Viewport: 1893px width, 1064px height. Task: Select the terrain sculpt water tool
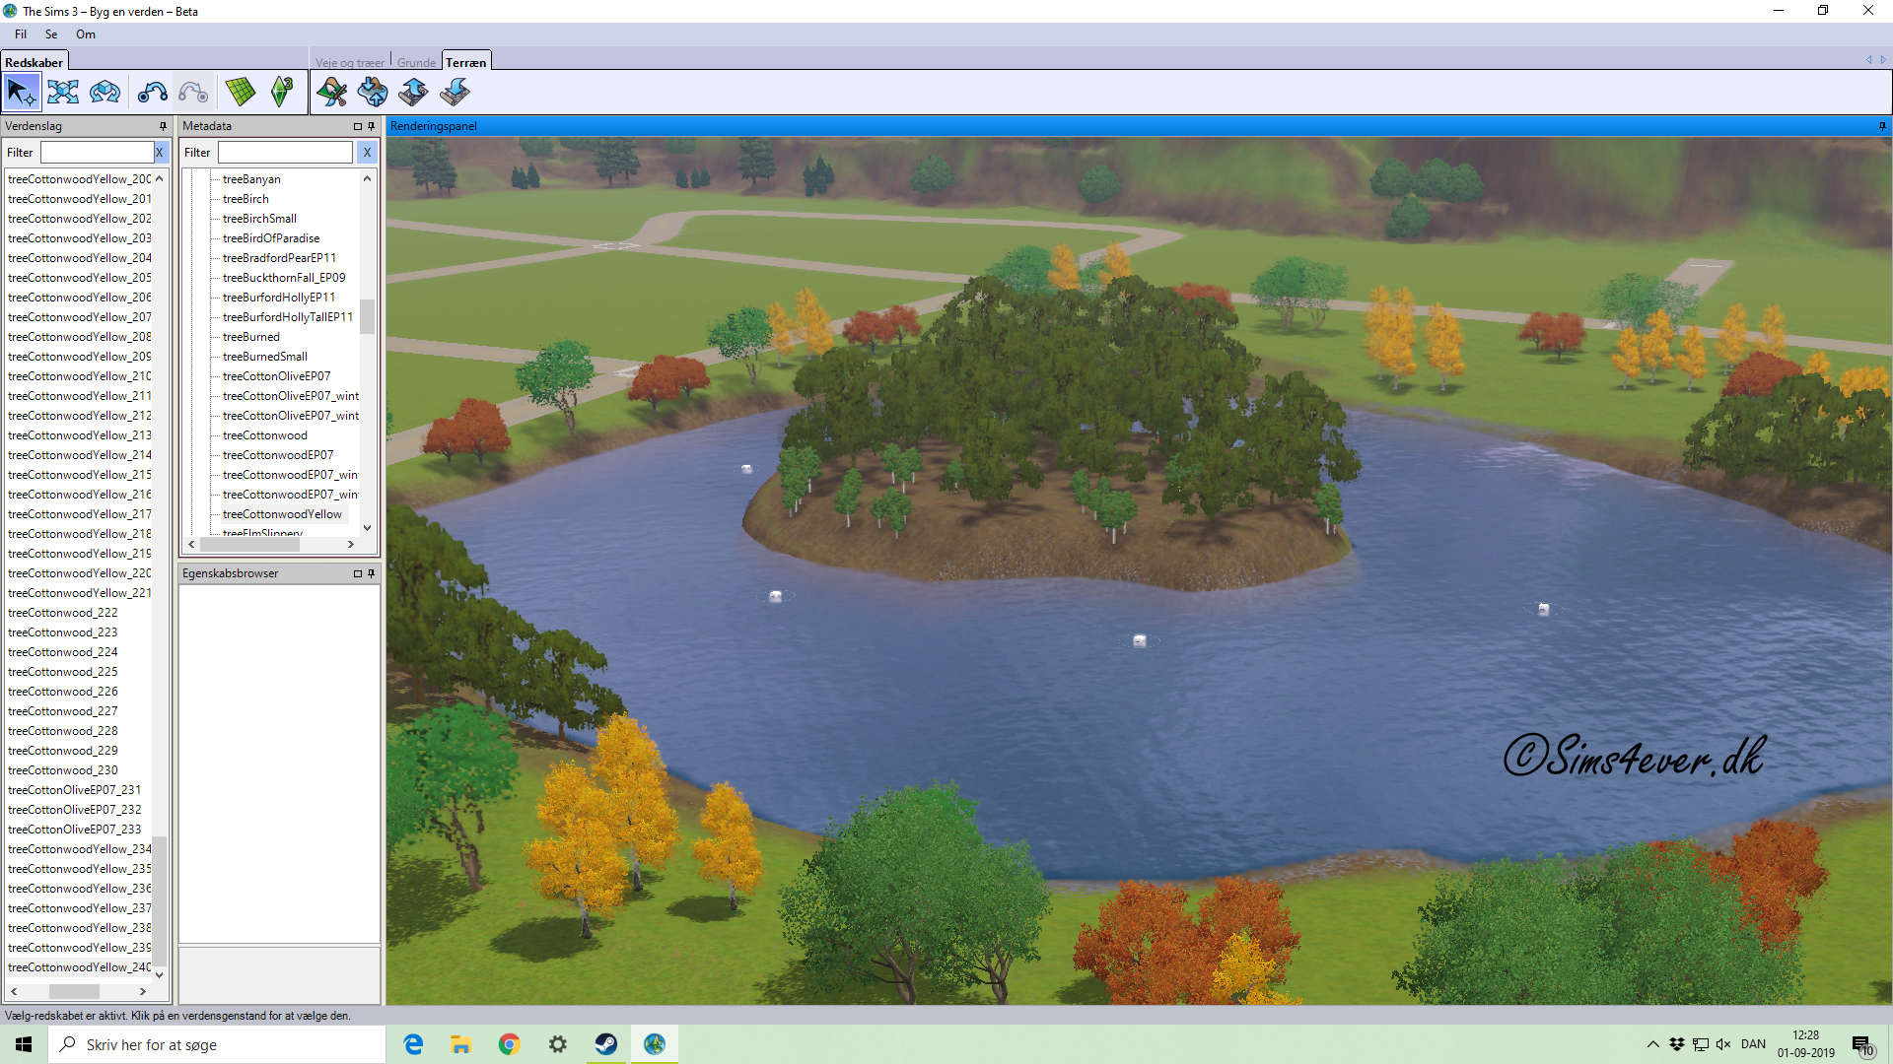click(x=373, y=93)
